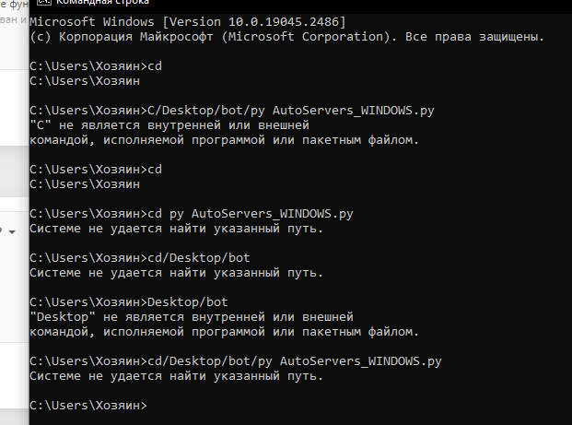Click the error message under "cd/Desktop/bot" command
572x425 pixels.
click(x=176, y=273)
